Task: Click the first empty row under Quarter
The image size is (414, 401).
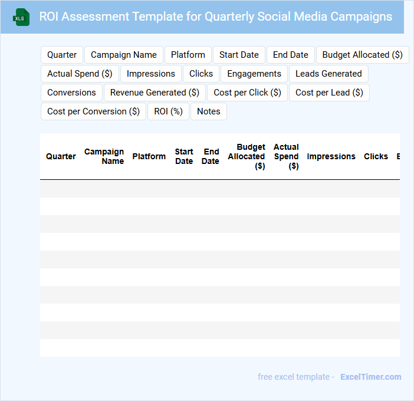Action: 61,189
